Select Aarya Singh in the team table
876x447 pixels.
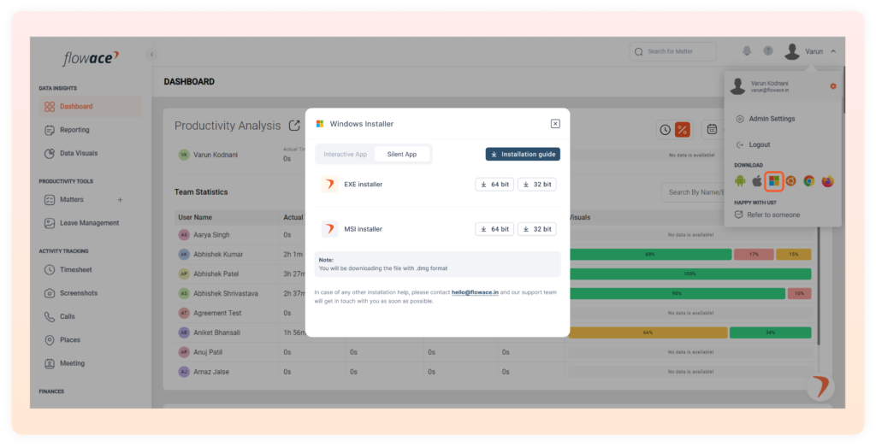coord(211,235)
